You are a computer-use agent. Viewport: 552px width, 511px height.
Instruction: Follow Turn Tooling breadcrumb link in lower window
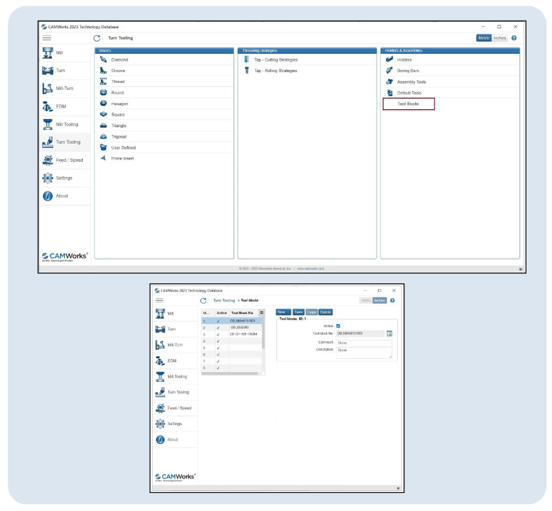(224, 301)
